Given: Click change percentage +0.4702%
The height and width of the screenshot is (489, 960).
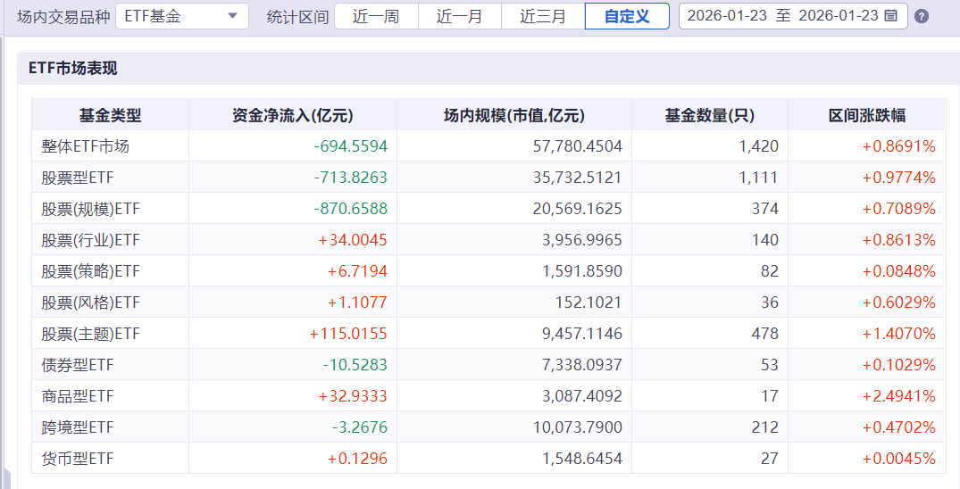Looking at the screenshot, I should click(x=898, y=427).
